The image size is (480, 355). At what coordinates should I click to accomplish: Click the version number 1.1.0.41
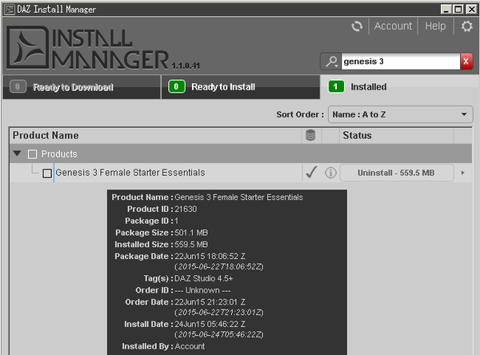186,66
